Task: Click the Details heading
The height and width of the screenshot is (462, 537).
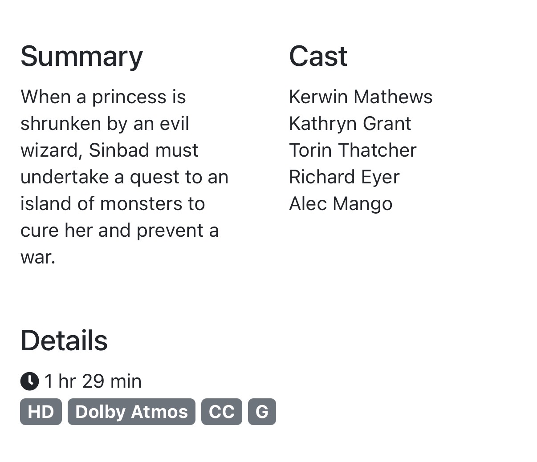Action: click(64, 341)
